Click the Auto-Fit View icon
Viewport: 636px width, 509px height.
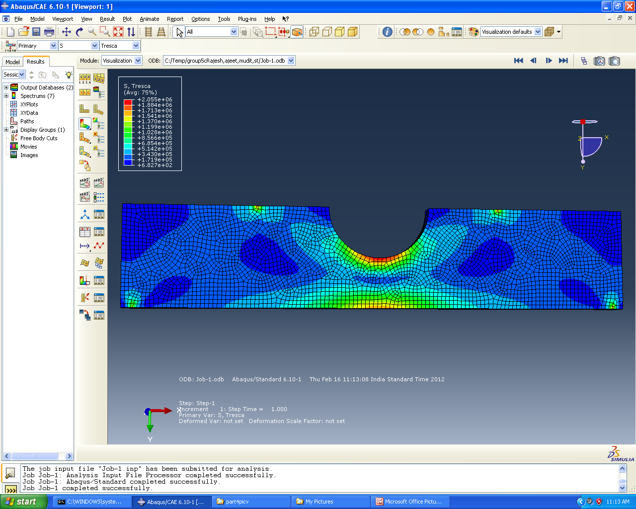pos(118,32)
